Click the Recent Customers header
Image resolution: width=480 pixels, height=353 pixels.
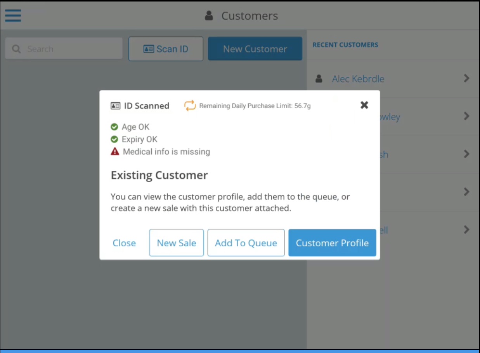click(345, 45)
